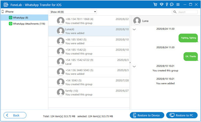Click the '2020/6/27' date in chat list
Image resolution: width=201 pixels, height=122 pixels.
coord(122,91)
